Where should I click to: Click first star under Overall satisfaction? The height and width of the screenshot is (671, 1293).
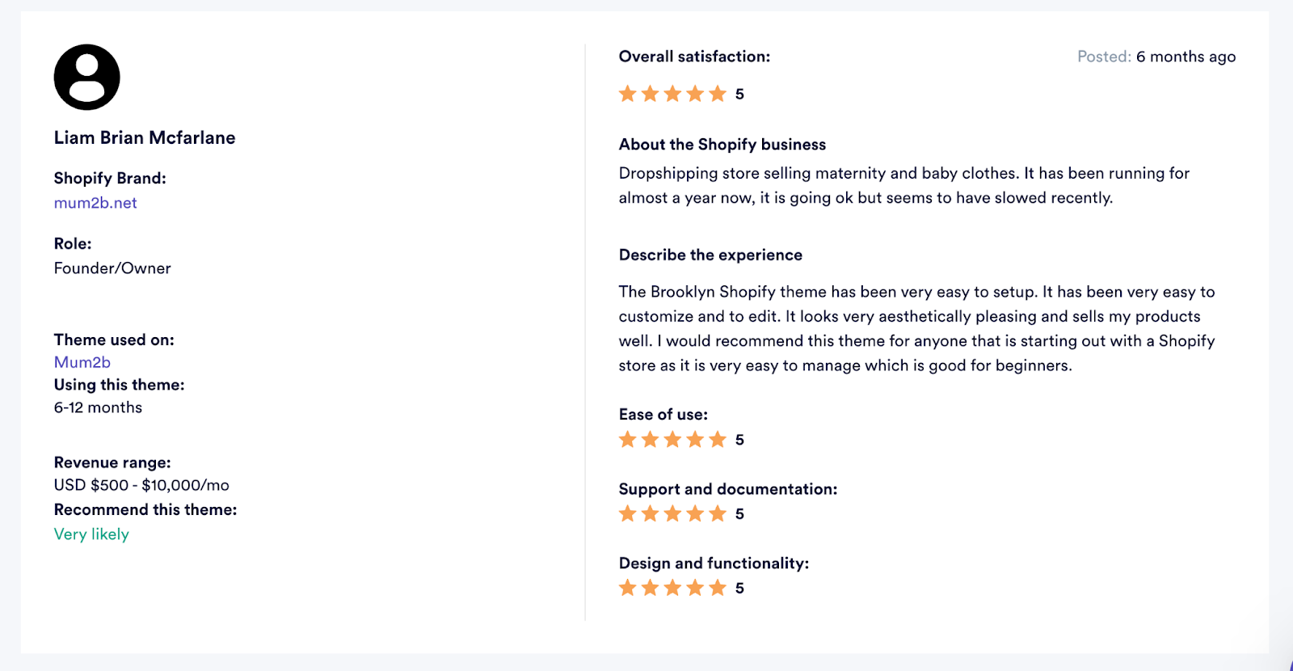[628, 94]
